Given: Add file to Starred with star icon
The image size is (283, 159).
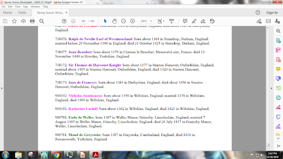Looking at the screenshot, I should (14, 21).
